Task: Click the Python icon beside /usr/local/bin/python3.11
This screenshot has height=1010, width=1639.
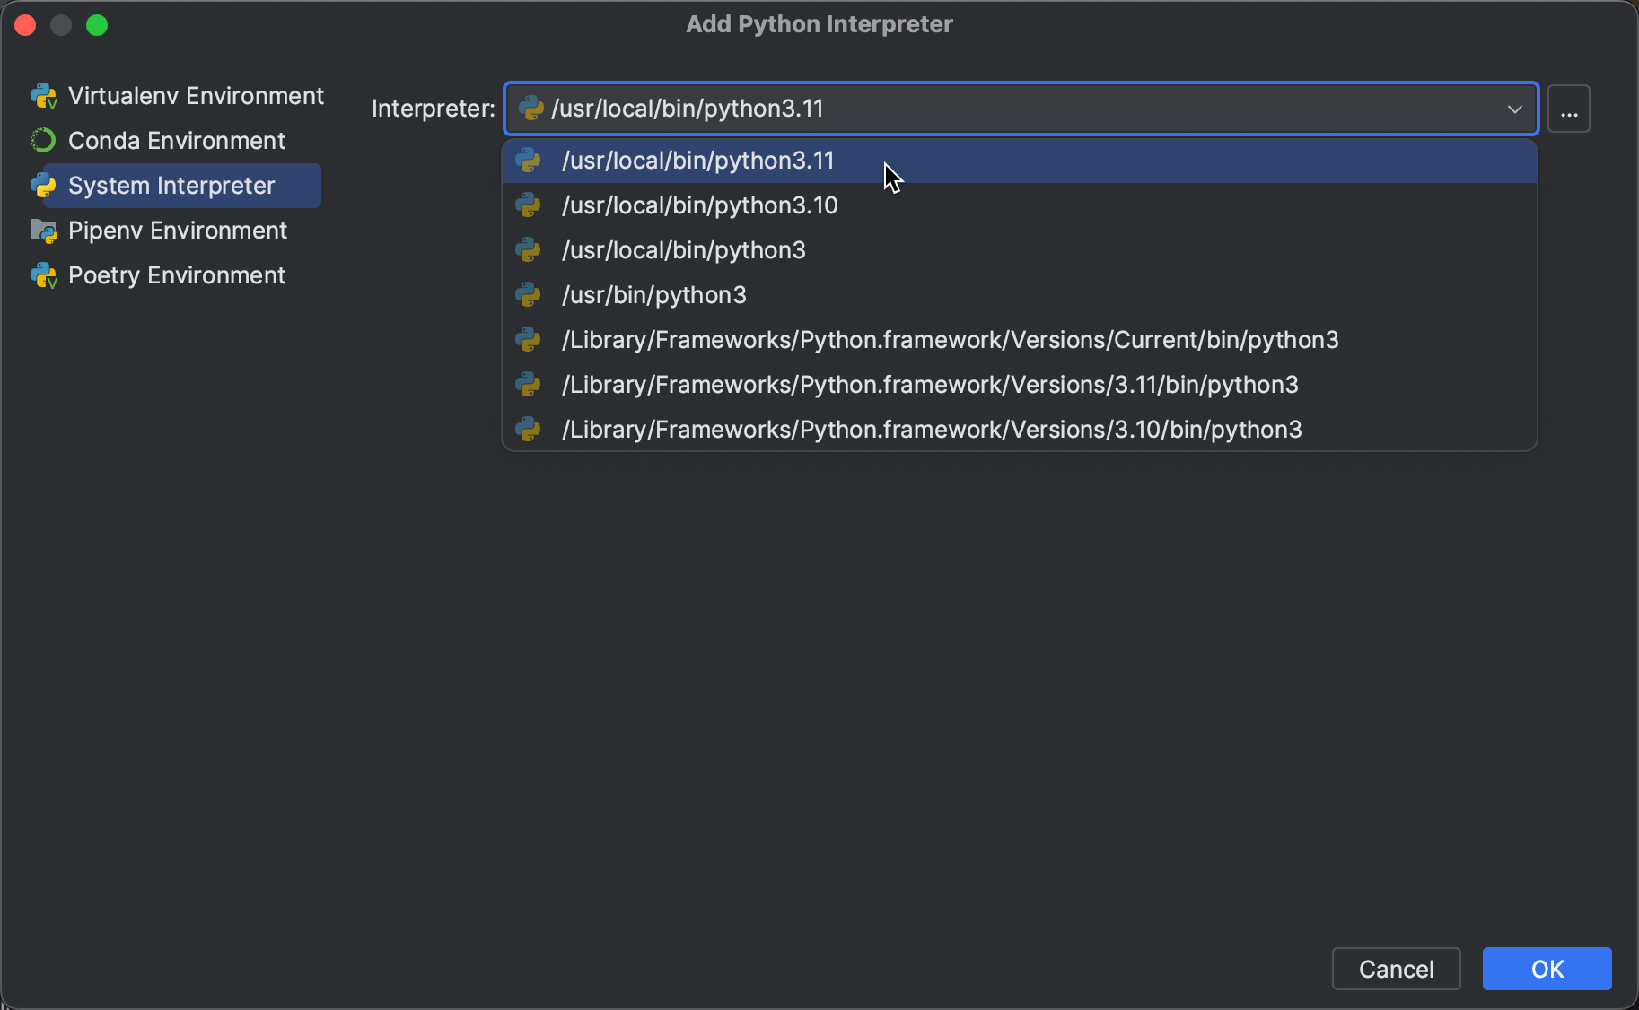Action: click(530, 161)
